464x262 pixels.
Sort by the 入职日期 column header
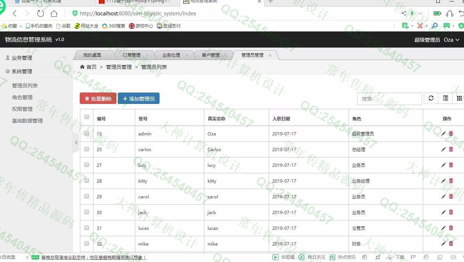point(281,119)
